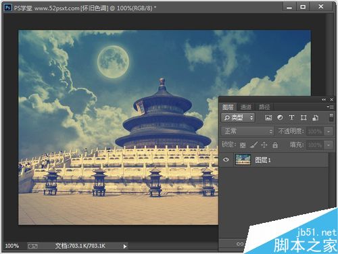
Task: Switch to the 路径 tab
Action: point(264,107)
